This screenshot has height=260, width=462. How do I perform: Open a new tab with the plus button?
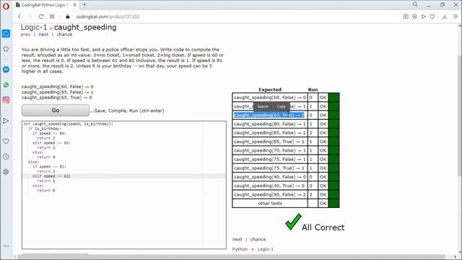[x=84, y=4]
